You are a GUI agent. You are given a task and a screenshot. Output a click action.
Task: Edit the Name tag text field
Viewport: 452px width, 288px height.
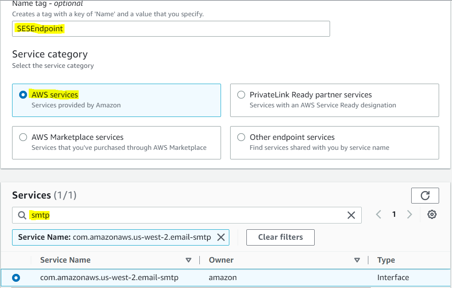click(171, 29)
